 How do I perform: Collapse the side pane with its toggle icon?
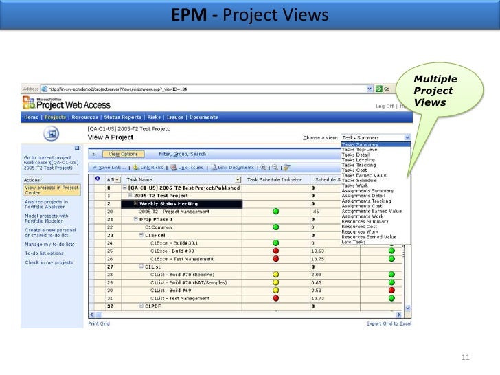(77, 148)
